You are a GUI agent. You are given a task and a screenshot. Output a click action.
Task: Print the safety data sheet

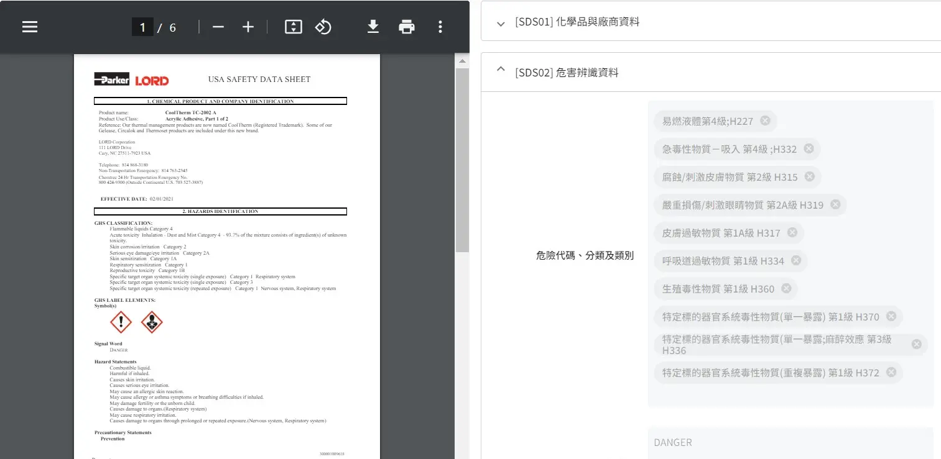coord(407,27)
